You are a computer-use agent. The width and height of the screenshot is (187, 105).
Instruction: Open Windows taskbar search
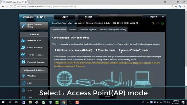[10, 102]
